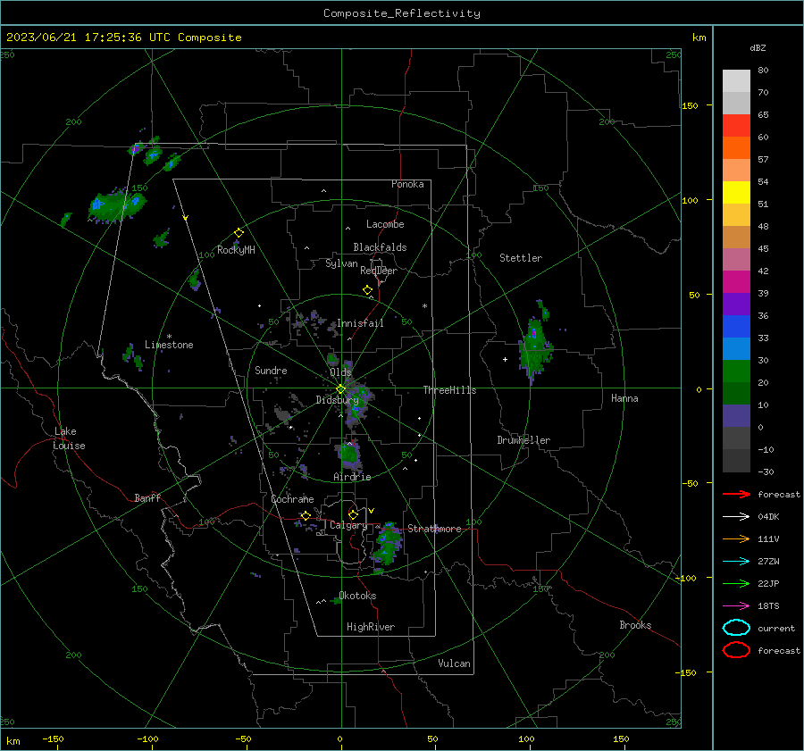Click the cyan current ellipse legend icon
The width and height of the screenshot is (804, 751).
[736, 628]
